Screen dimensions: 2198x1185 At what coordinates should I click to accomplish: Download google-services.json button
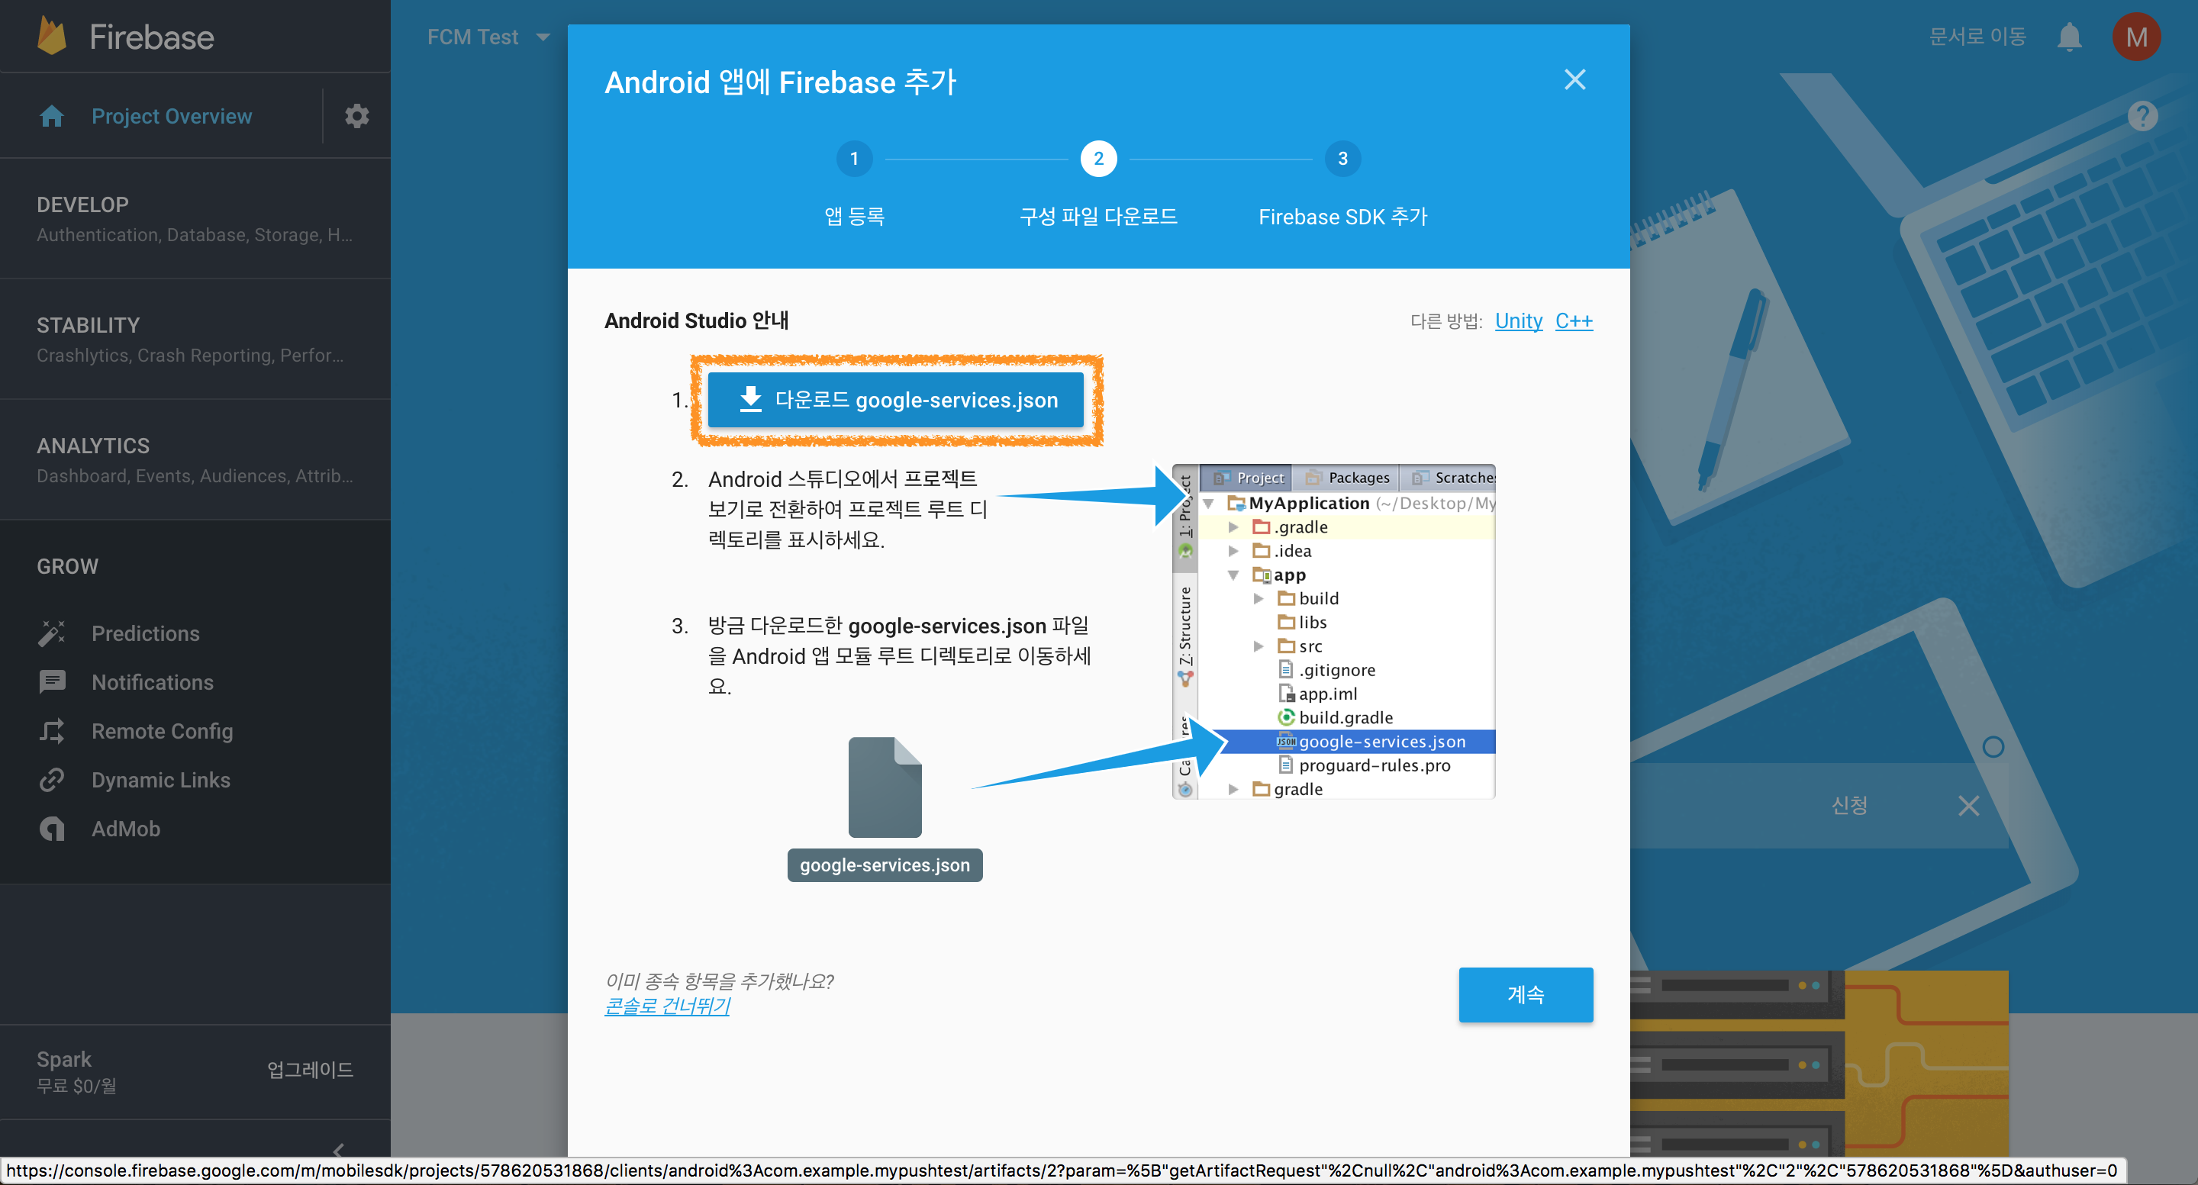[896, 399]
